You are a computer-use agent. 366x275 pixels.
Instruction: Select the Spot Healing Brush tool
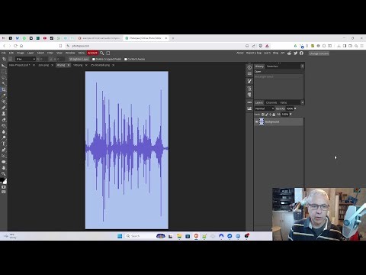pyautogui.click(x=4, y=102)
